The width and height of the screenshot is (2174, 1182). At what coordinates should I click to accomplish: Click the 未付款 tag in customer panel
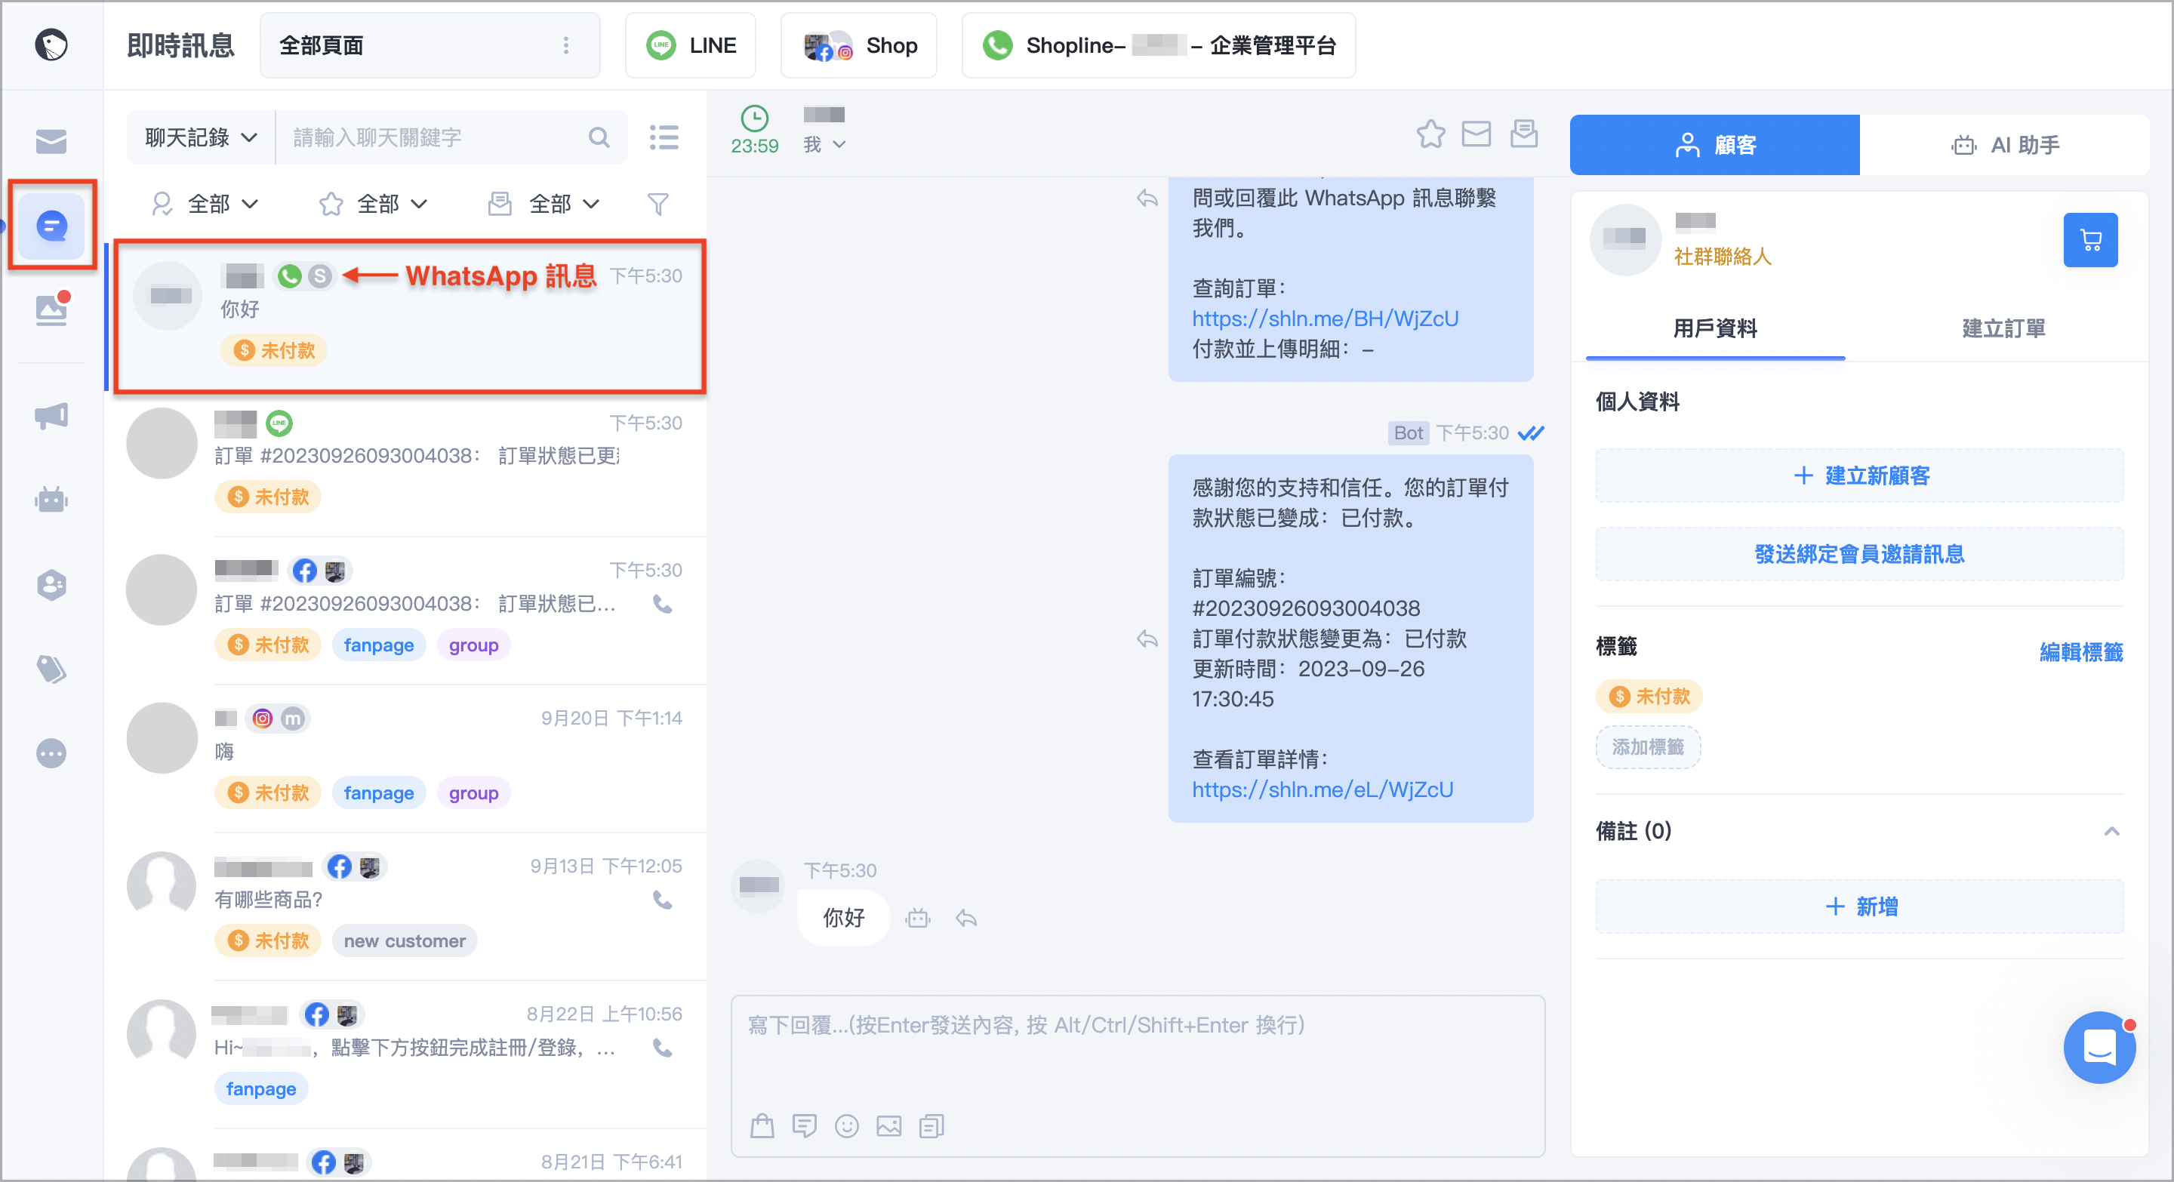coord(1649,696)
